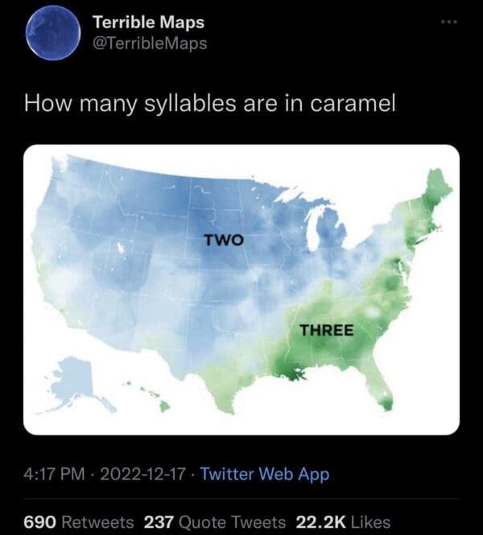Open the Twitter Web App source link

click(x=264, y=474)
